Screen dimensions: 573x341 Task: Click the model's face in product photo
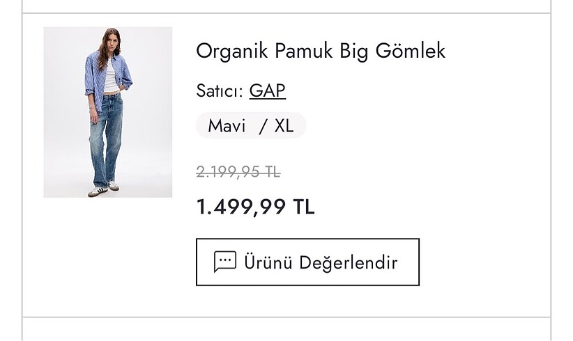click(111, 42)
